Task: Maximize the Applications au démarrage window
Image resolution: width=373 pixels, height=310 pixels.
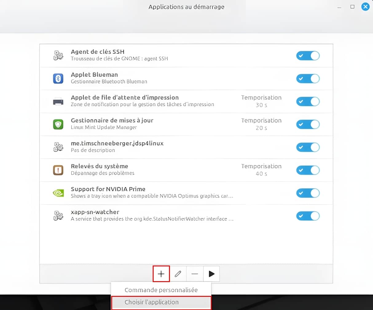Action: tap(352, 7)
